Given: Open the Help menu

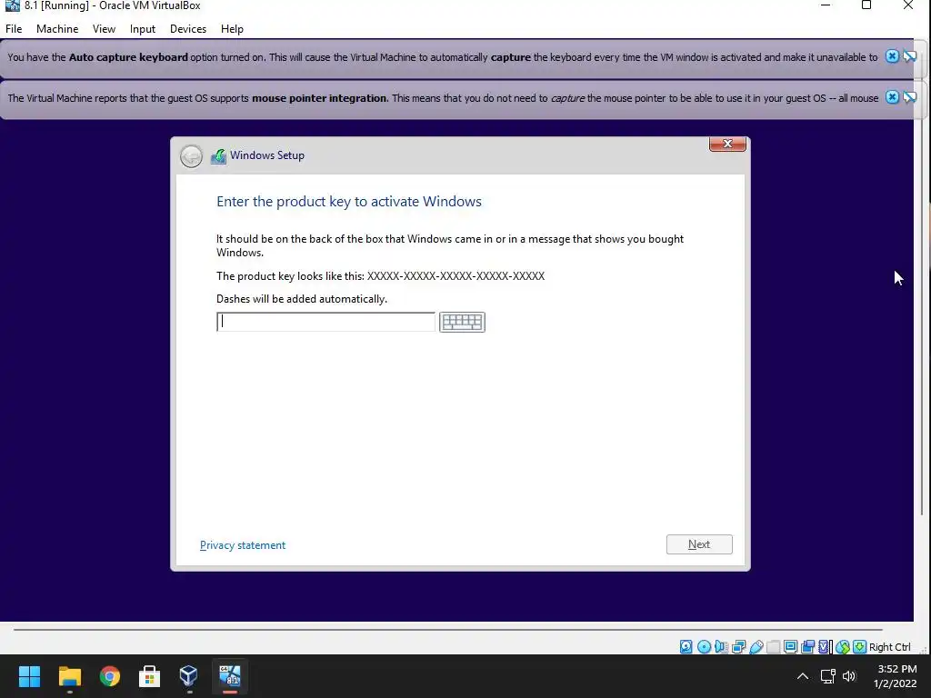Looking at the screenshot, I should click(x=232, y=28).
